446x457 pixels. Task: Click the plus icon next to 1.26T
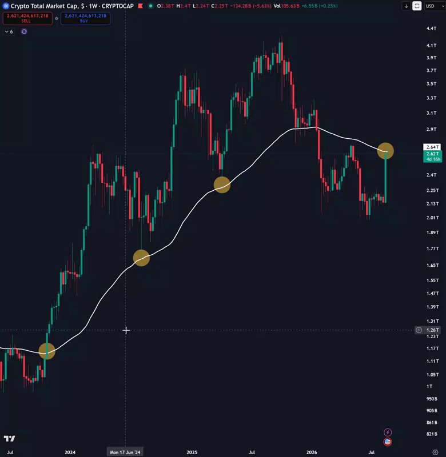(419, 330)
